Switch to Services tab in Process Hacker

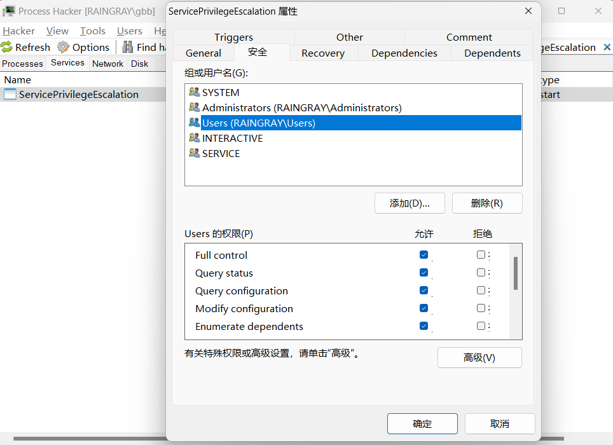coord(67,63)
